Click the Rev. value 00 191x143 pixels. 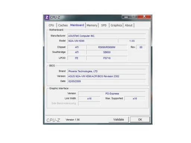point(141,47)
